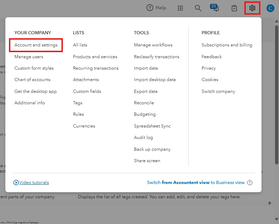Open Account and settings
This screenshot has width=279, height=224.
click(36, 45)
